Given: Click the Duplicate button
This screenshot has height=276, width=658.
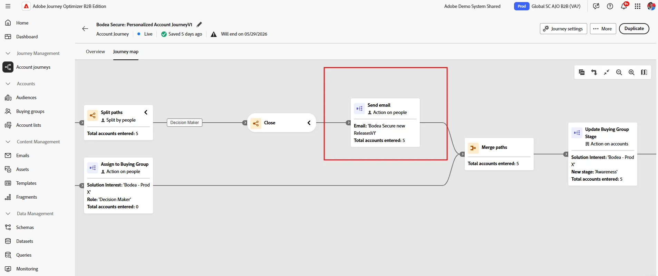Looking at the screenshot, I should (634, 29).
